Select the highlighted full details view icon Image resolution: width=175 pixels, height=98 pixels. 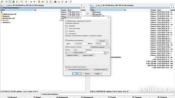(10, 2)
